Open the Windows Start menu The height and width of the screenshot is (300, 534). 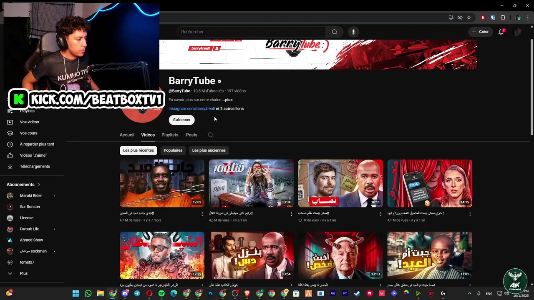(x=76, y=293)
